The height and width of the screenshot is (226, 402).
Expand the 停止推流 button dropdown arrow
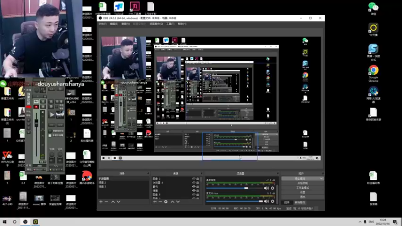click(321, 179)
